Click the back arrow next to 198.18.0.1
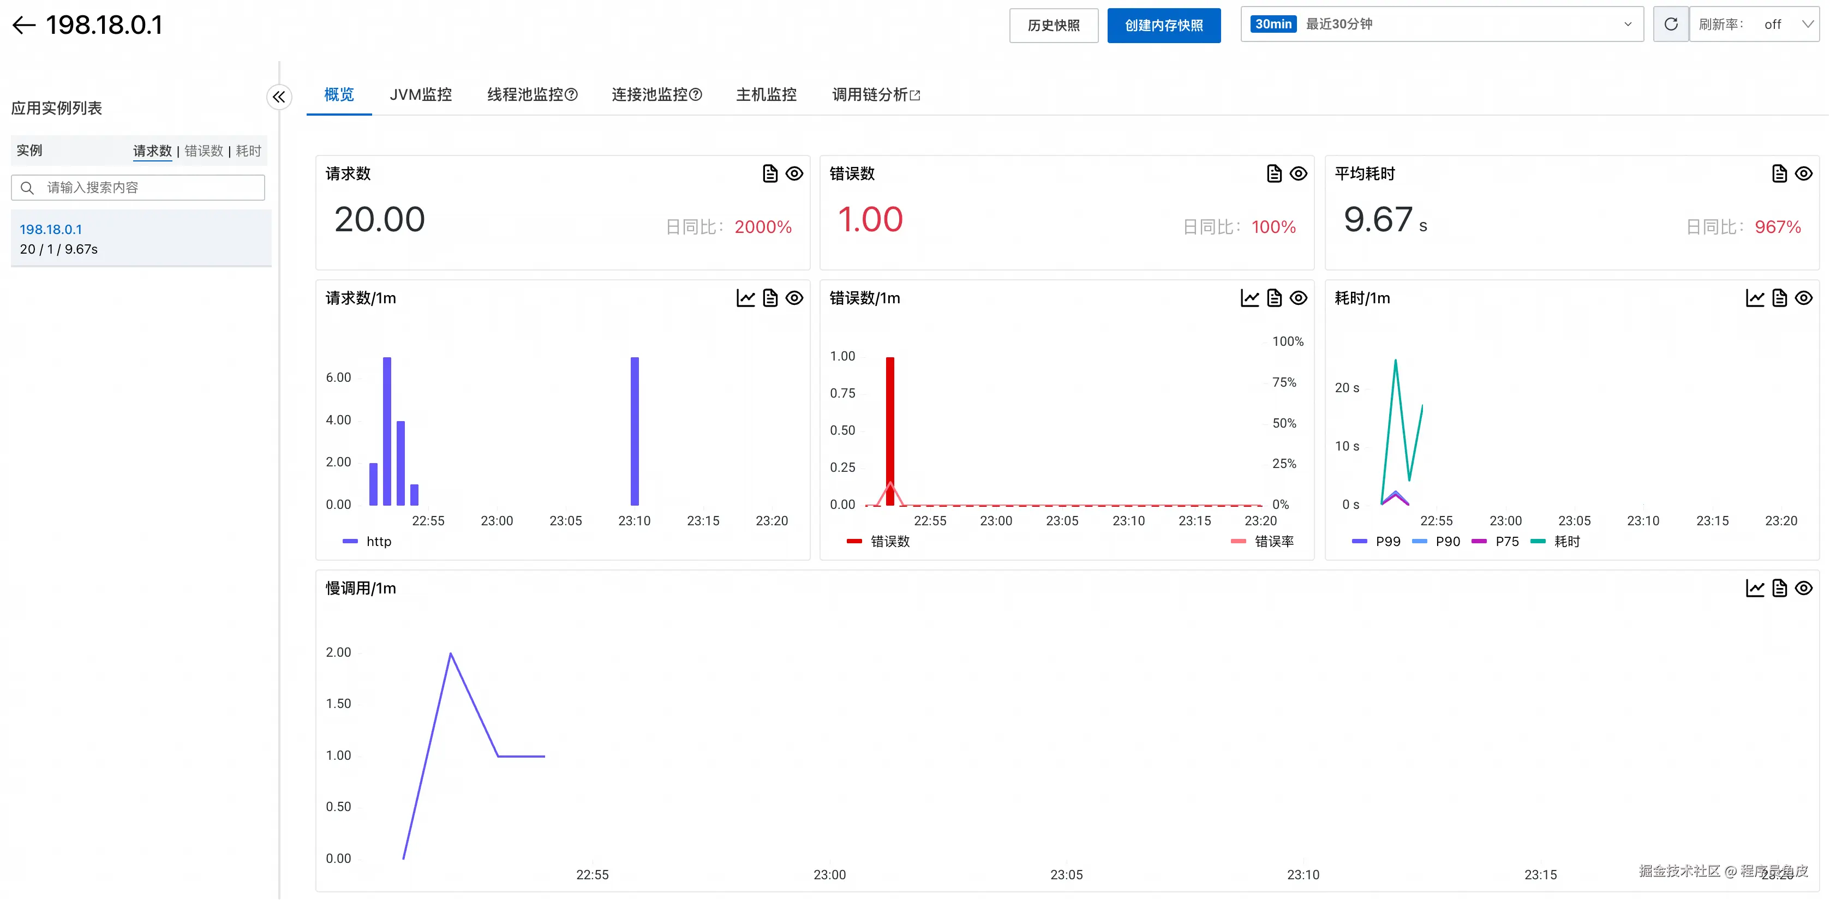The height and width of the screenshot is (900, 1830). coord(23,26)
